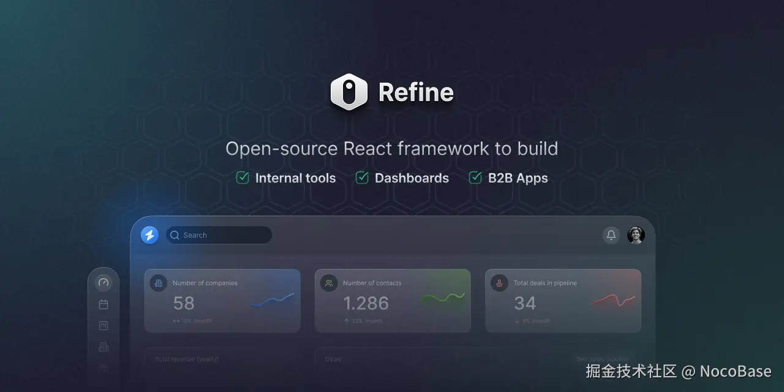Open the notifications bell
Screen dimensions: 784x392
click(611, 235)
